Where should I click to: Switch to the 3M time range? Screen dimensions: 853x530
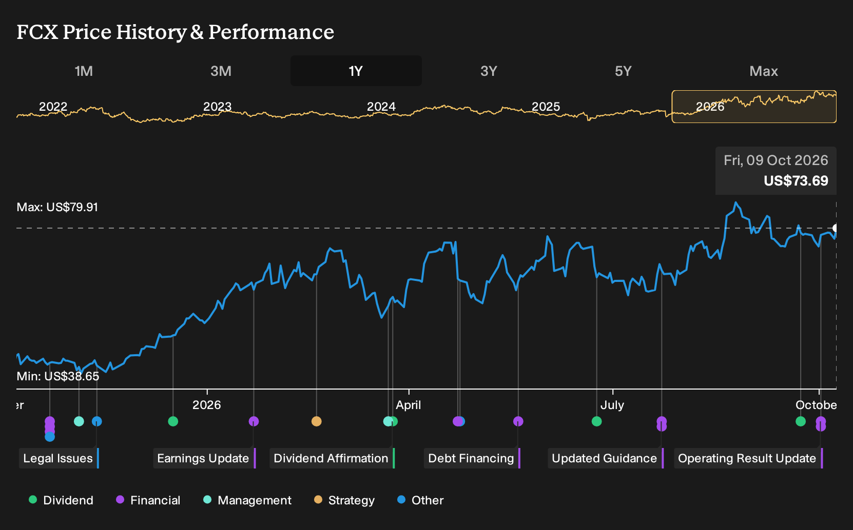point(221,71)
